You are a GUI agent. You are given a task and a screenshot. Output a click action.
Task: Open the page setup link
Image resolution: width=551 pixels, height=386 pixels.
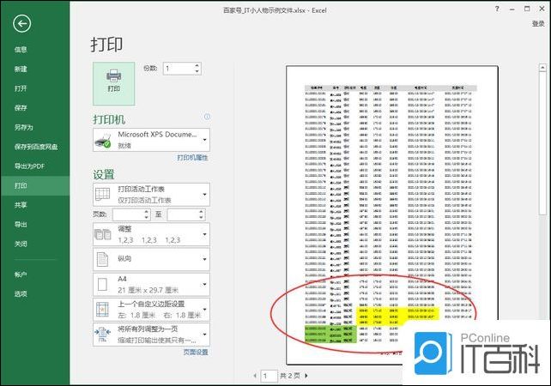pyautogui.click(x=196, y=353)
